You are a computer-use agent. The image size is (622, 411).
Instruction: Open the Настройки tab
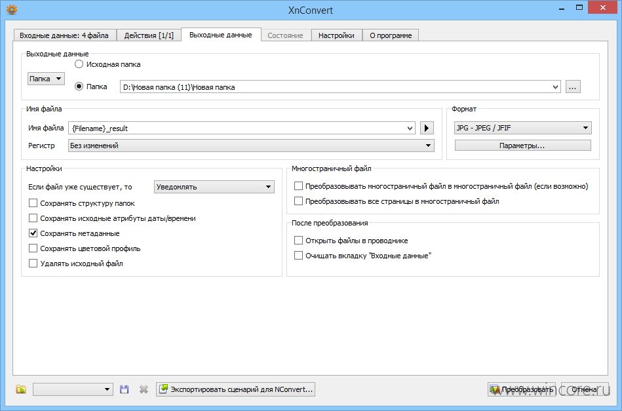point(336,35)
